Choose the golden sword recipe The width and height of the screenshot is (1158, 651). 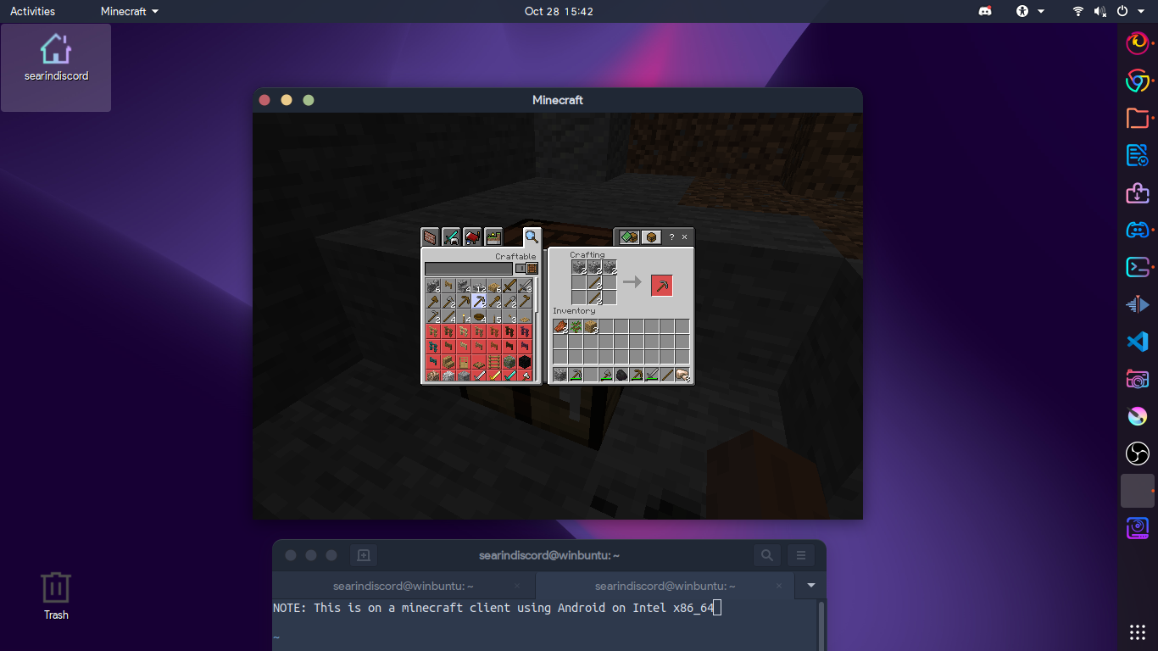[494, 376]
